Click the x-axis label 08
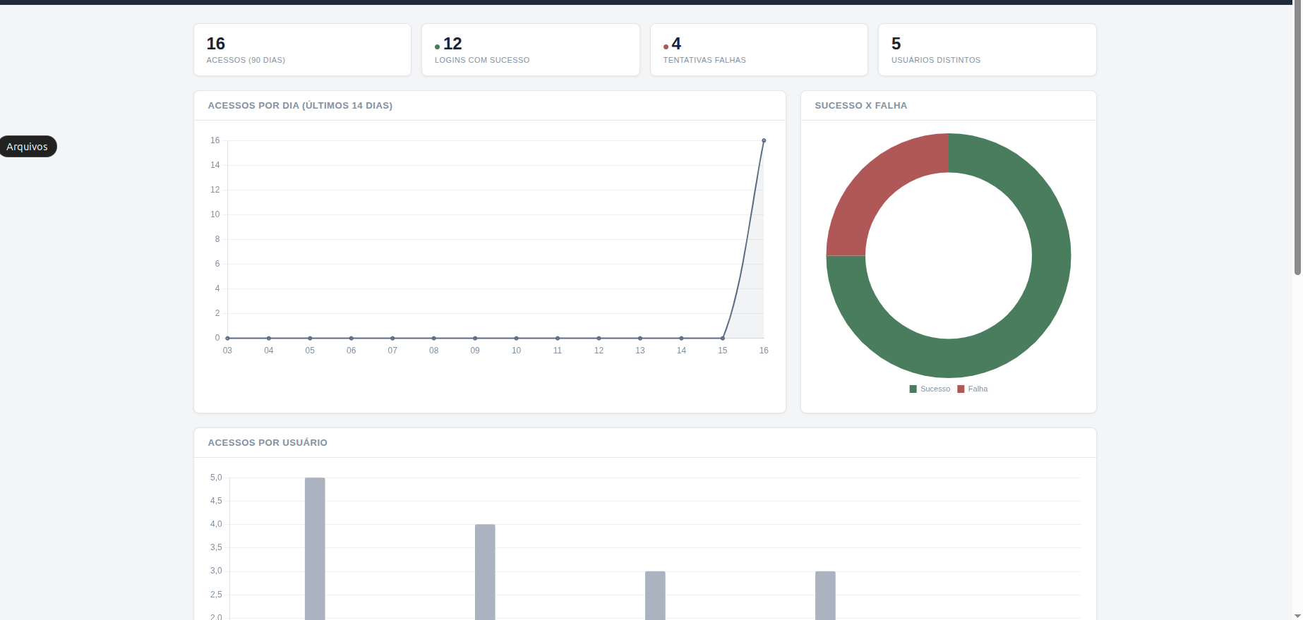Image resolution: width=1303 pixels, height=620 pixels. point(433,351)
